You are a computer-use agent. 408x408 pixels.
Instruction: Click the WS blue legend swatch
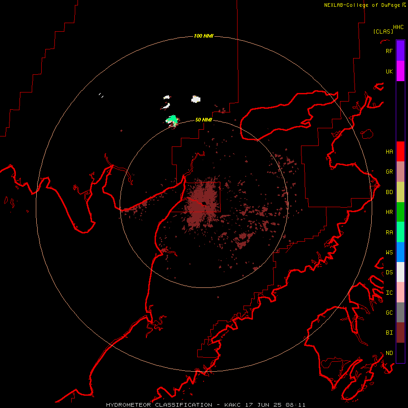tap(400, 252)
